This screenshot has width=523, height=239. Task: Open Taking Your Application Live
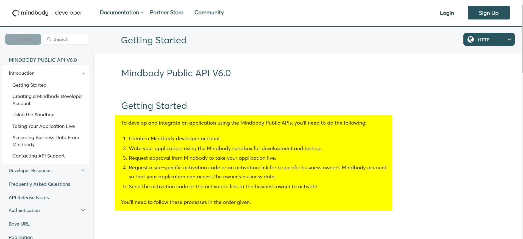(x=43, y=126)
